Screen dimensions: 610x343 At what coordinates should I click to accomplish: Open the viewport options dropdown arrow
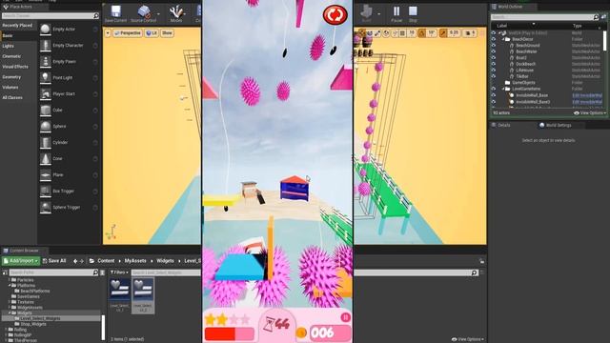108,33
